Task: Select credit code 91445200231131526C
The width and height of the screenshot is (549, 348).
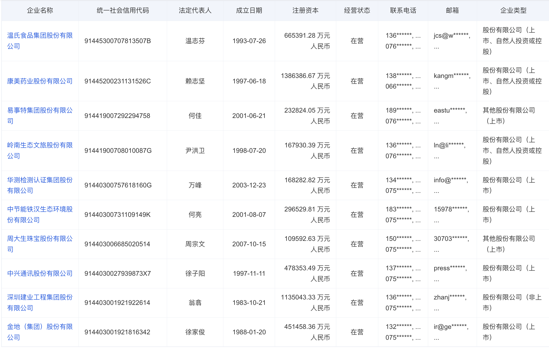Action: point(117,81)
